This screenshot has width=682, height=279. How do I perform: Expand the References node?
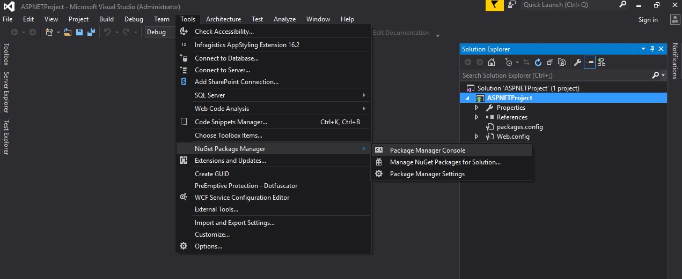(x=476, y=117)
